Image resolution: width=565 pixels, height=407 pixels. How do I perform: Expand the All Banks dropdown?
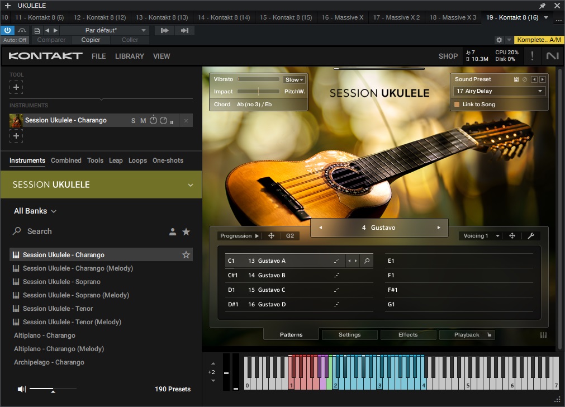[x=35, y=211]
